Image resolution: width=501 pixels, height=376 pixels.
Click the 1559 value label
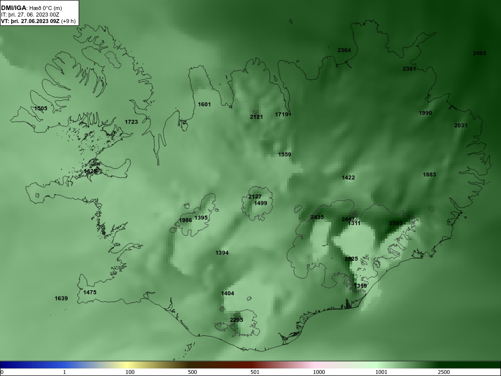pos(285,154)
